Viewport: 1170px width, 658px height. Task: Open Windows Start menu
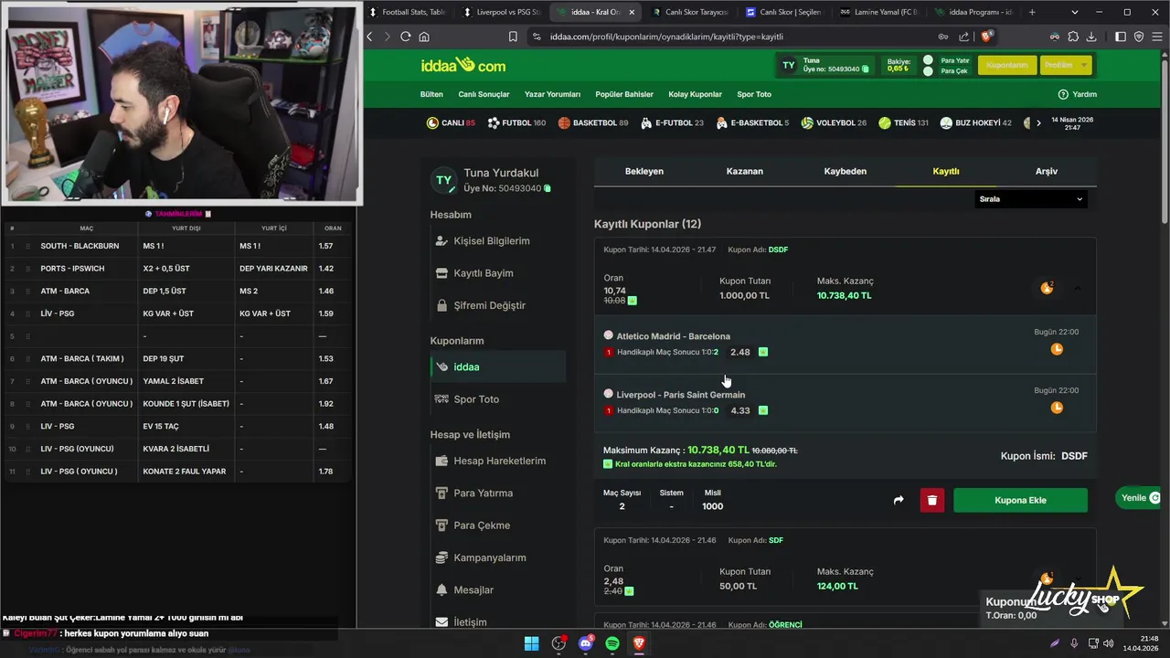[x=531, y=643]
